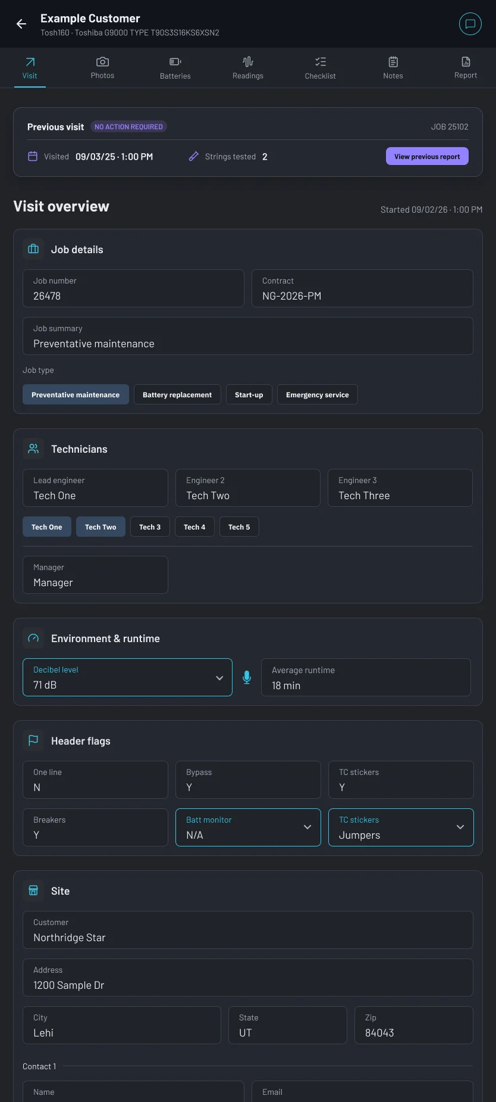Click the flag icon in Header flags
The width and height of the screenshot is (496, 1102).
coord(33,740)
